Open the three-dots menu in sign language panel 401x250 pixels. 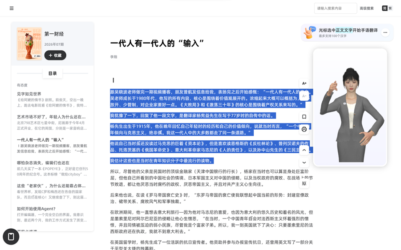385,32
